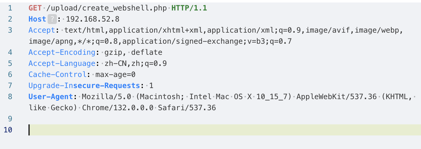Click line number 8 in the gutter
Image resolution: width=421 pixels, height=149 pixels.
(x=10, y=97)
